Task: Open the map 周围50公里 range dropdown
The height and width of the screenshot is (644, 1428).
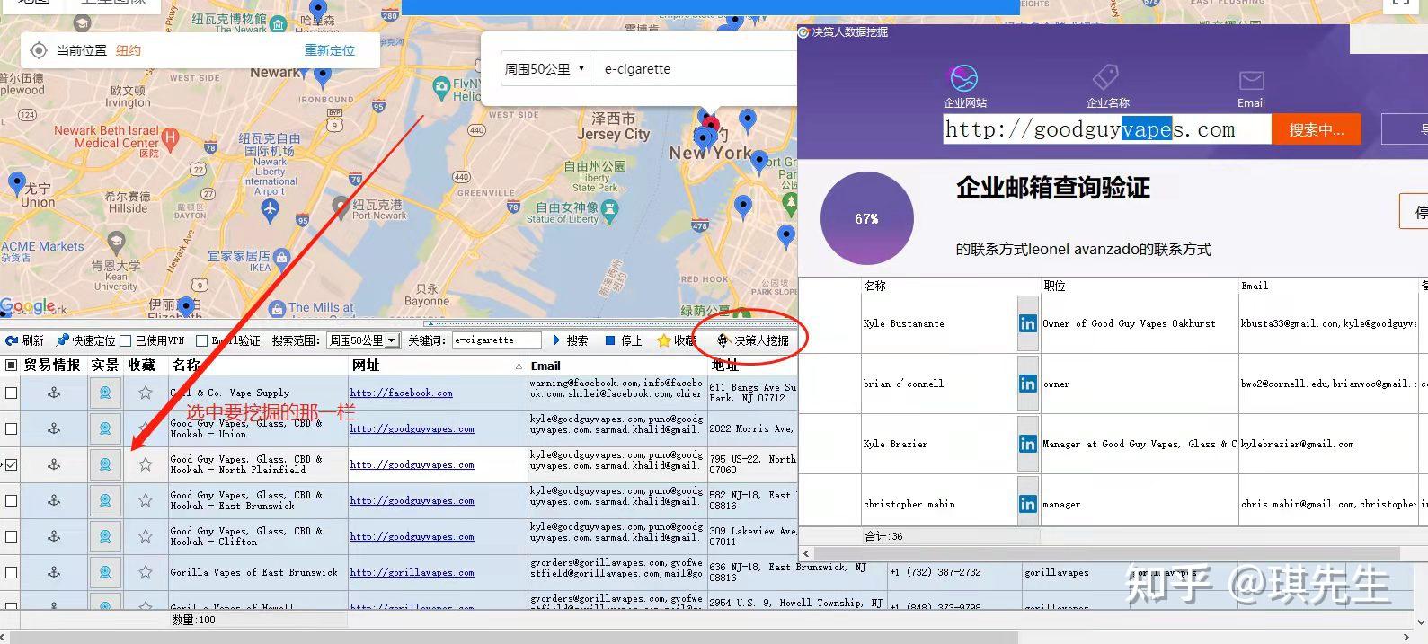Action: point(545,68)
